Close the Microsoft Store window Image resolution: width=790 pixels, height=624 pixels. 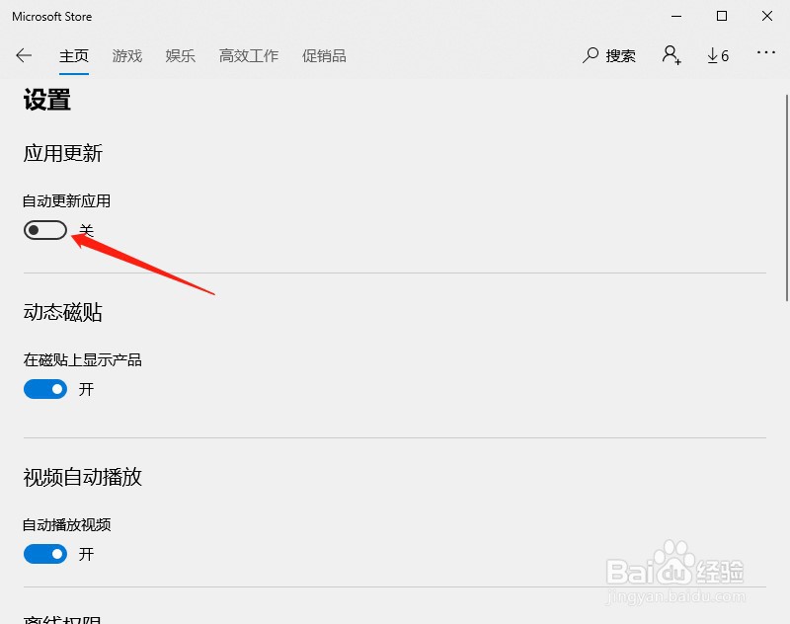(767, 16)
